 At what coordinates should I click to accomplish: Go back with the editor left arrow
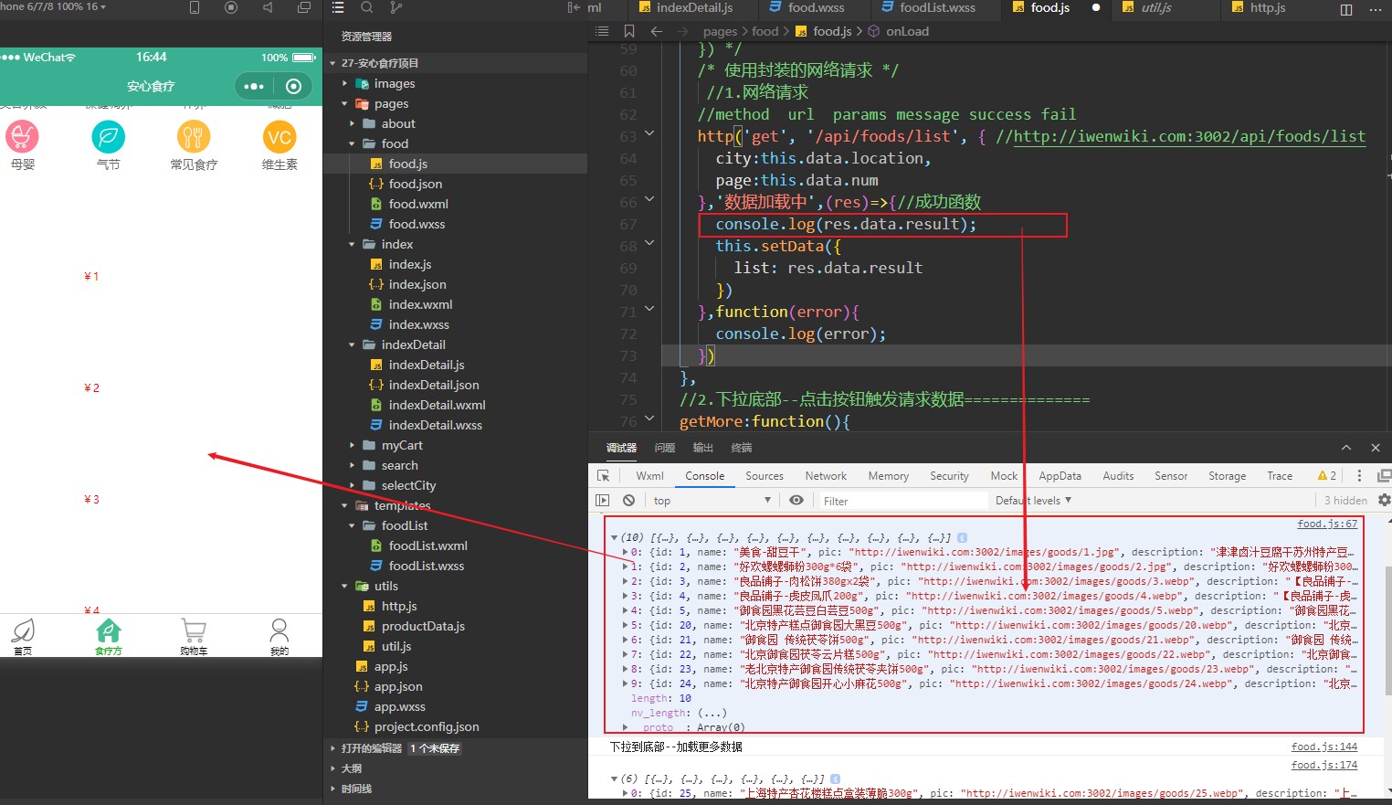coord(656,31)
